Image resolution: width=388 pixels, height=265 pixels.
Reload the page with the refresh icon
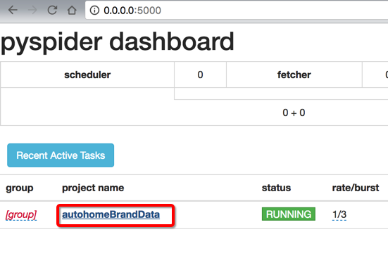(52, 10)
